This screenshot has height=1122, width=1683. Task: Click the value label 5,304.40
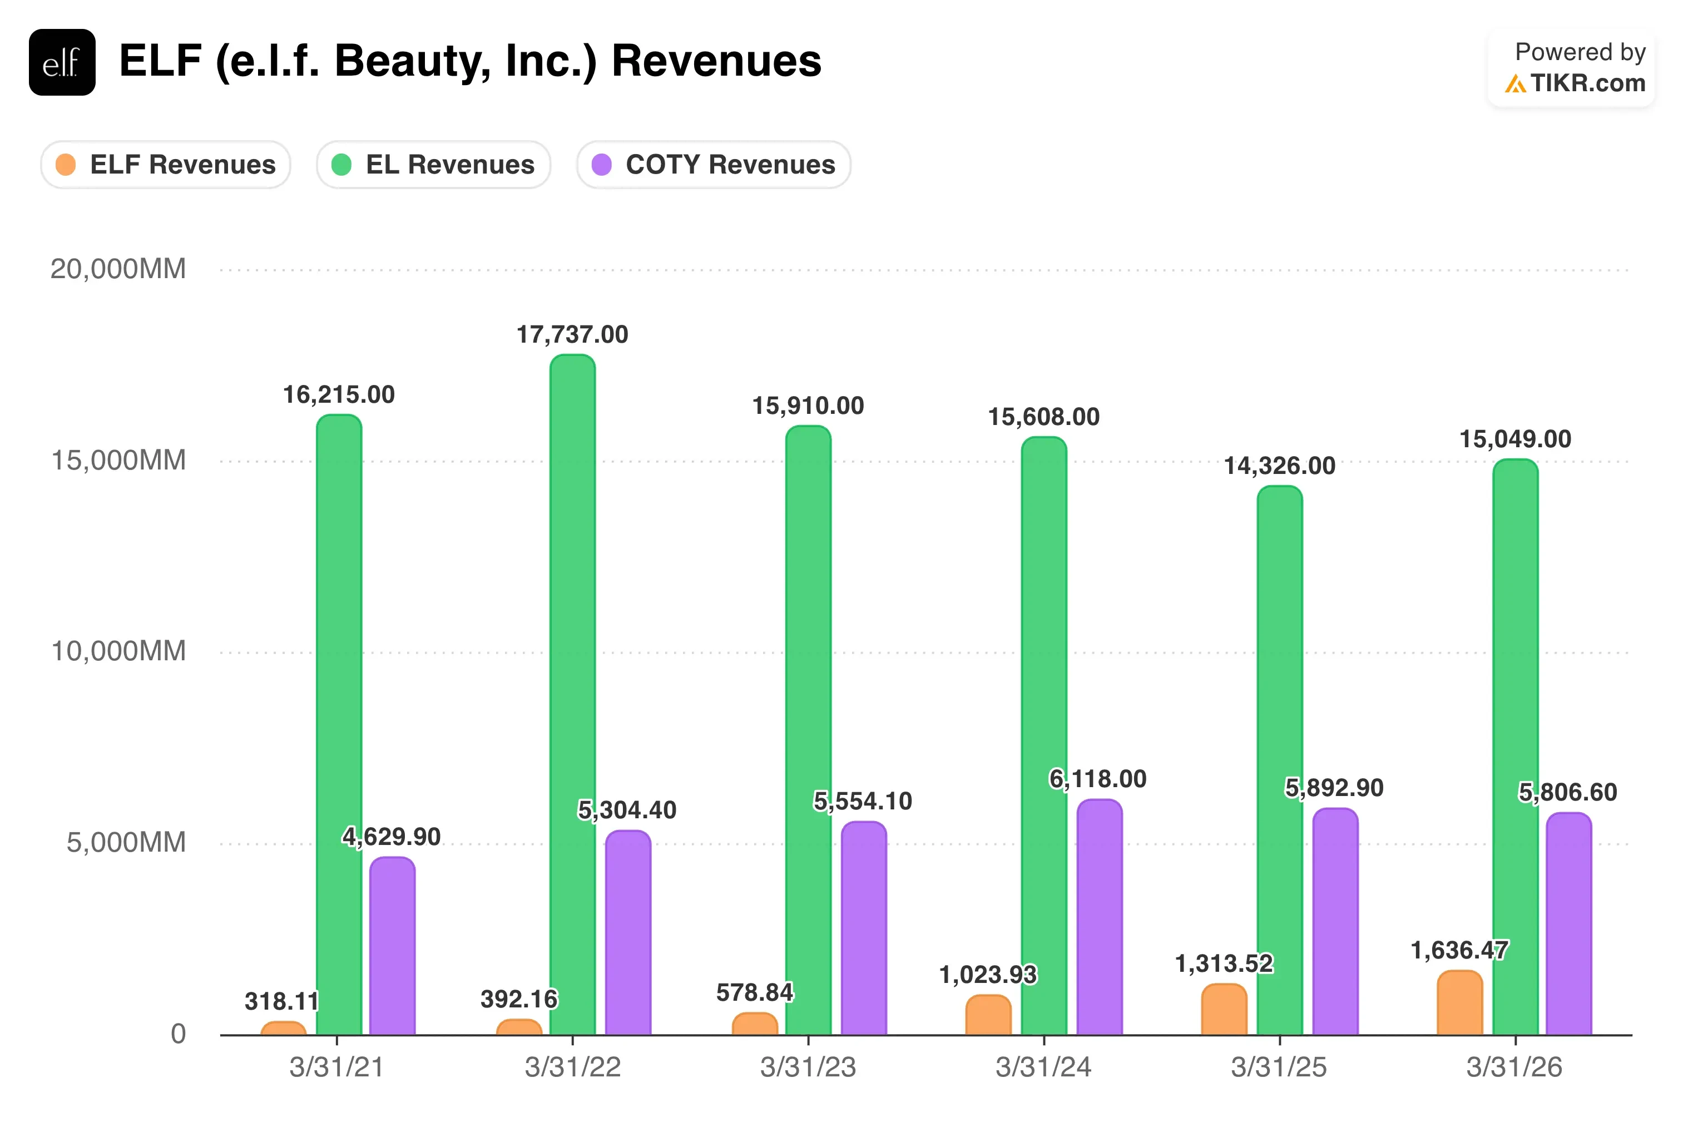coord(627,810)
